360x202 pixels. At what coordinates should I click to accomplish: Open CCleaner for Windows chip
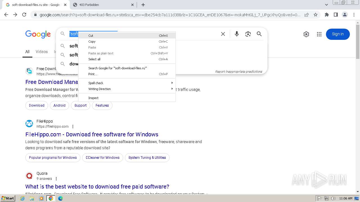pos(103,158)
